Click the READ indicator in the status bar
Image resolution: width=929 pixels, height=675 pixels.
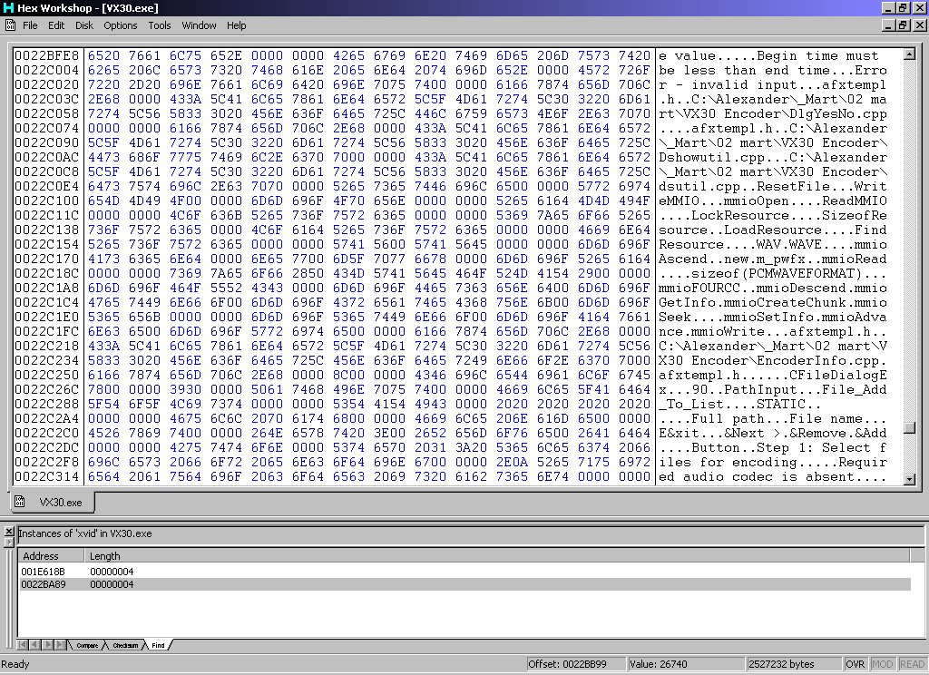click(912, 664)
